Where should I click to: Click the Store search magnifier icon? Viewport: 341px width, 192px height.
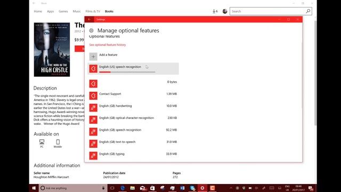[x=308, y=11]
